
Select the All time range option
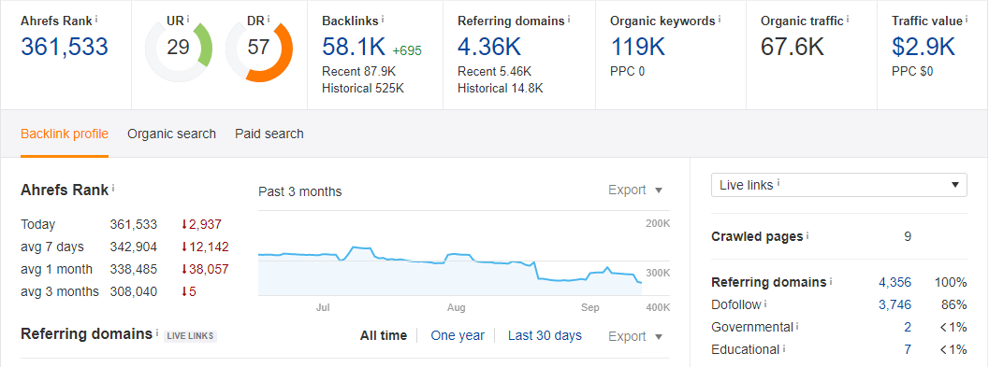[x=384, y=335]
